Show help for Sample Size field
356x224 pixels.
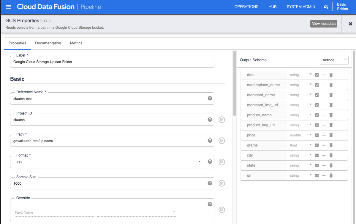pos(210,183)
